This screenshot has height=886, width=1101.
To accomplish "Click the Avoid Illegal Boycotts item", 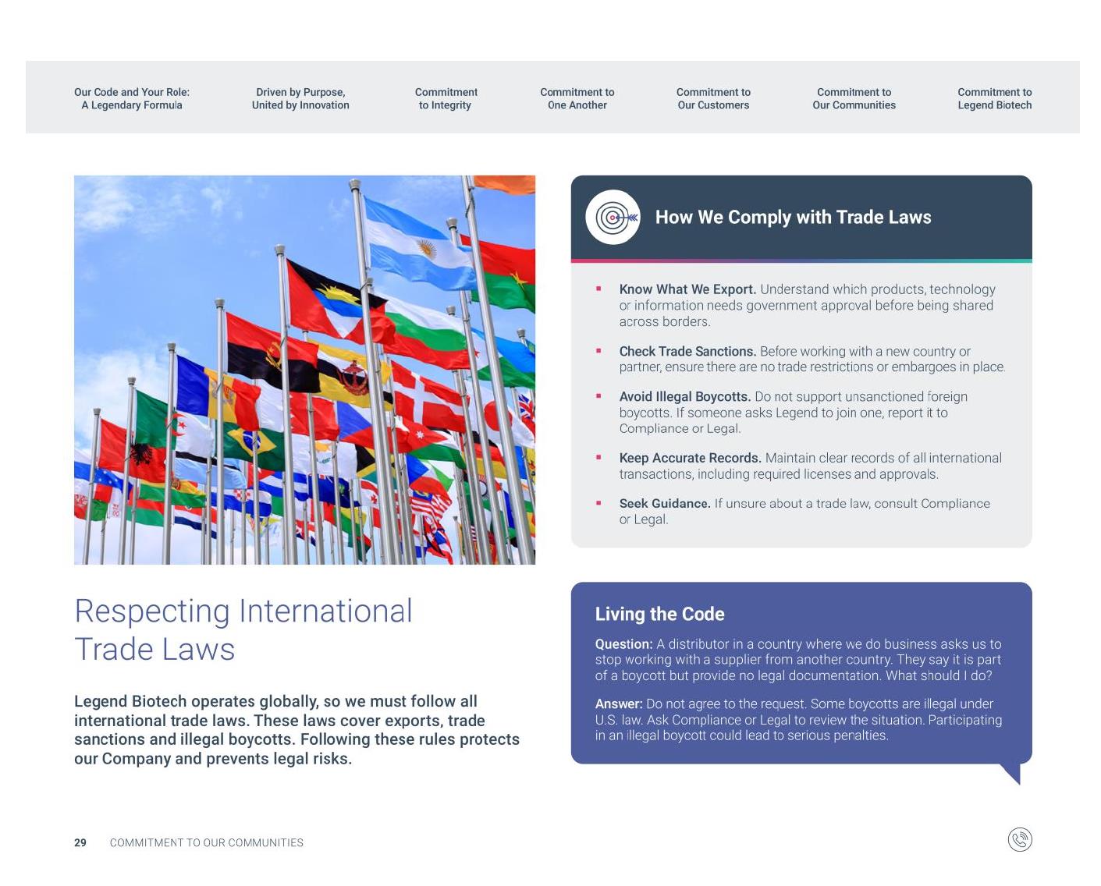I will [793, 413].
